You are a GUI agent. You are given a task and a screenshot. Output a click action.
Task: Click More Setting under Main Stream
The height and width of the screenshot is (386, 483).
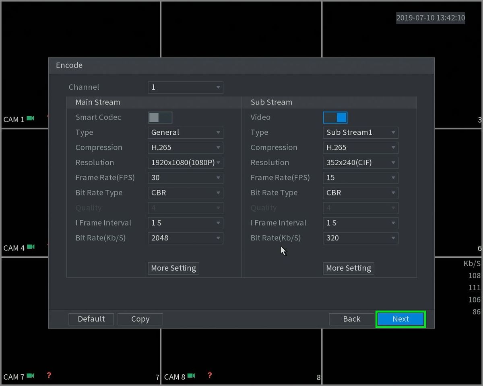pyautogui.click(x=173, y=268)
